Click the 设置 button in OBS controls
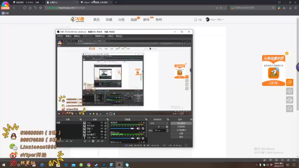The height and width of the screenshot is (168, 299). pyautogui.click(x=181, y=134)
